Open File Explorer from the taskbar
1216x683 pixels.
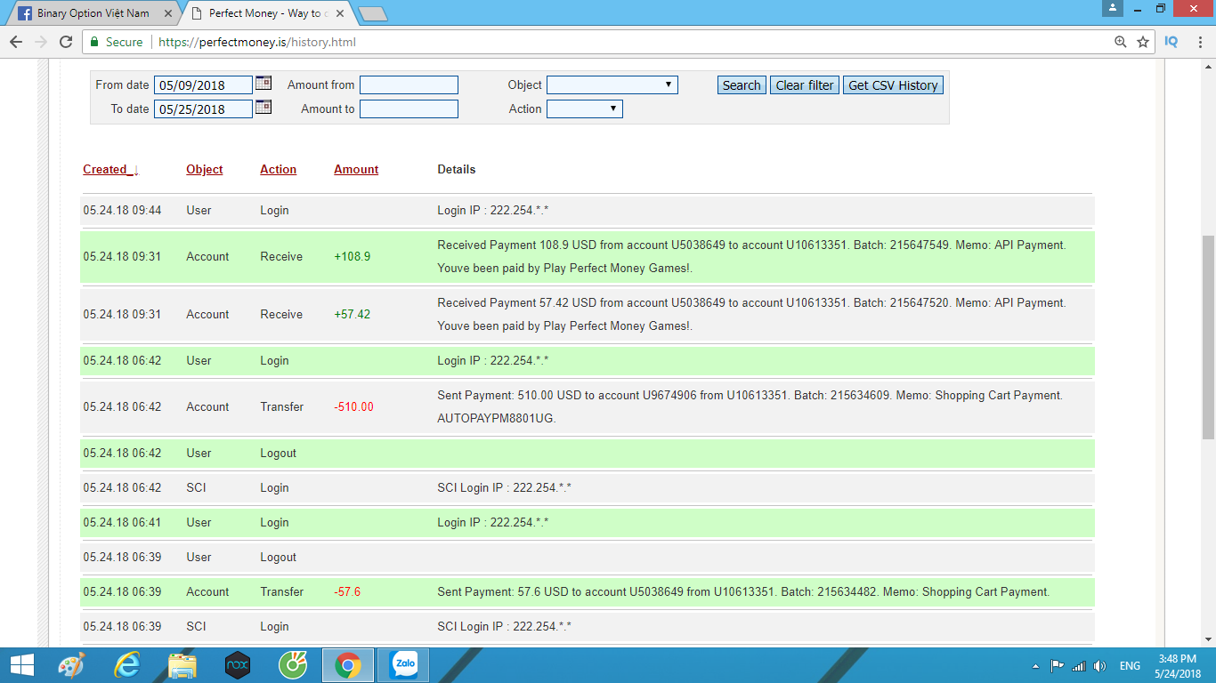click(x=182, y=665)
